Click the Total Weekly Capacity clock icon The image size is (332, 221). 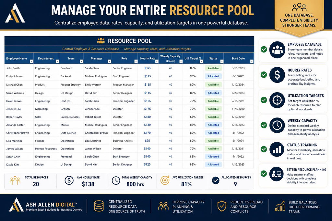point(116,181)
